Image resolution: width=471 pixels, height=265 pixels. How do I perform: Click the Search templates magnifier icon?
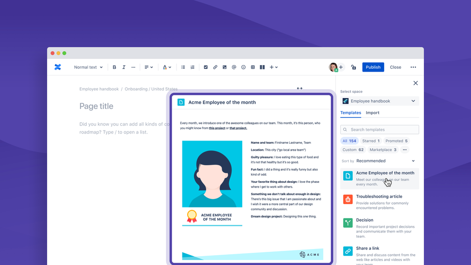coord(345,130)
